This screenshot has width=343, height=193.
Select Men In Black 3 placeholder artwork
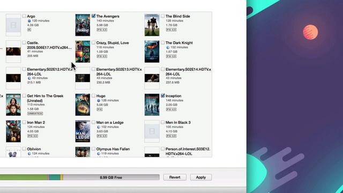pos(152,131)
